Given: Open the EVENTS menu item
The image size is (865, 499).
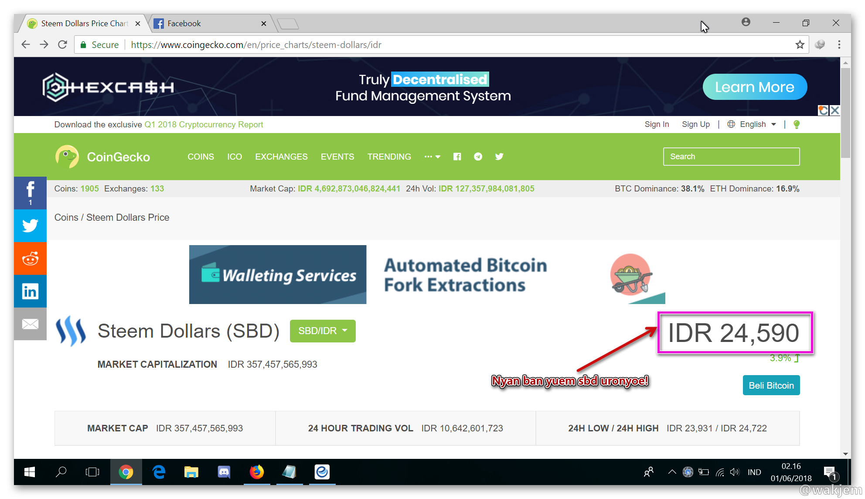Looking at the screenshot, I should pyautogui.click(x=337, y=157).
